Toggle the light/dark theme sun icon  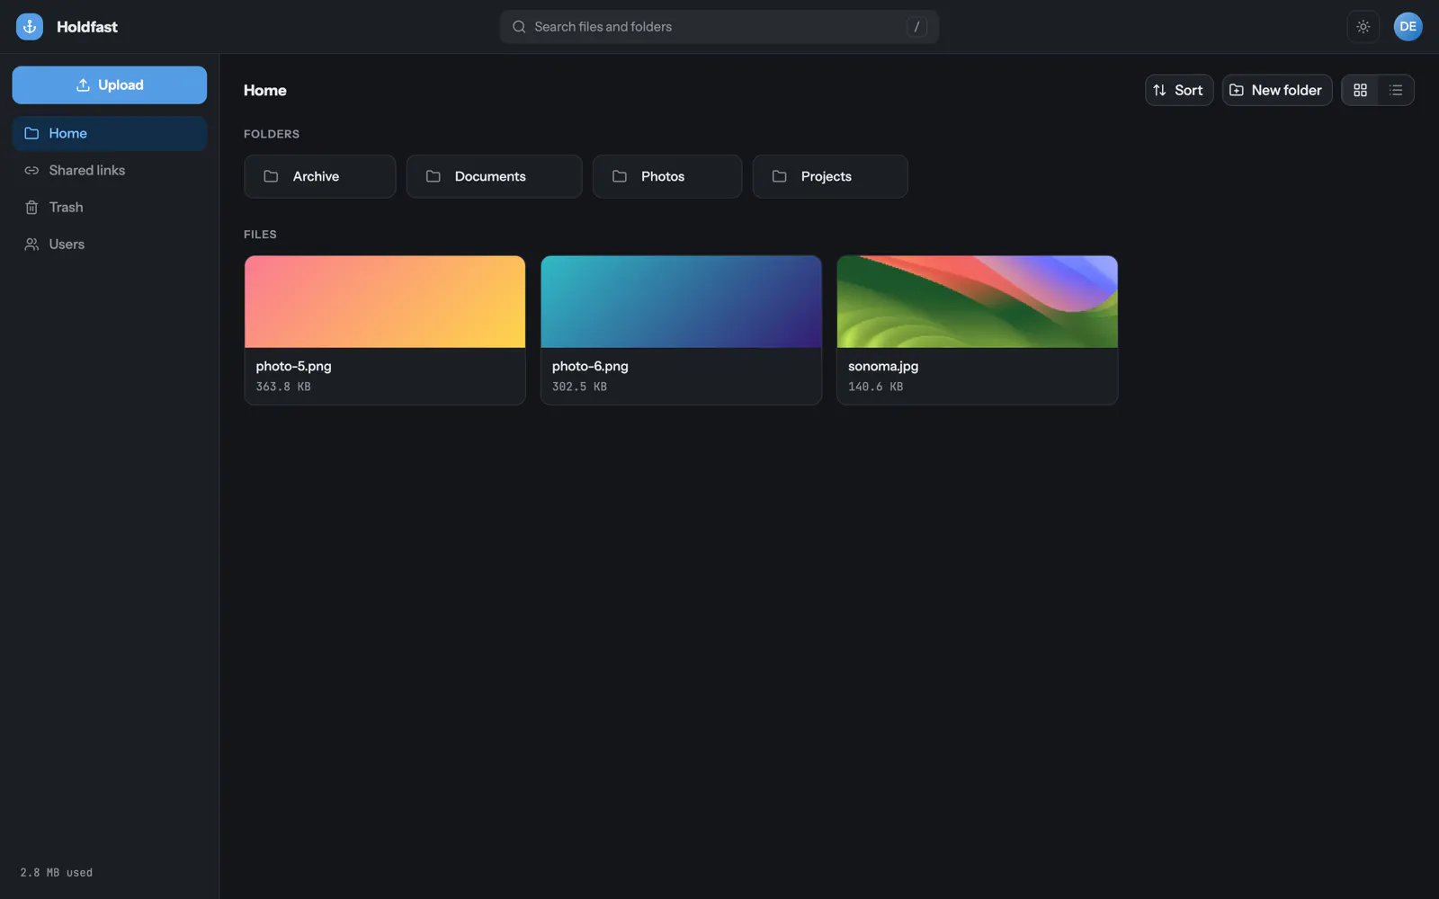[1363, 27]
